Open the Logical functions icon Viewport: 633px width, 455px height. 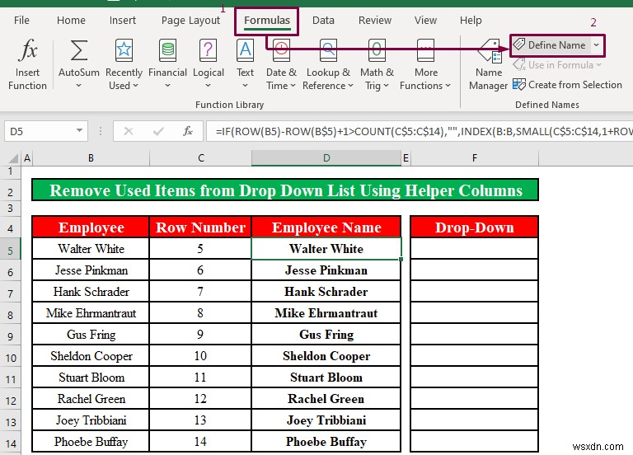click(208, 50)
